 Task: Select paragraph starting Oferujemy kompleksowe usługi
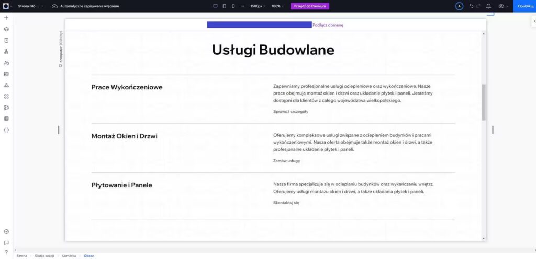[x=353, y=142]
